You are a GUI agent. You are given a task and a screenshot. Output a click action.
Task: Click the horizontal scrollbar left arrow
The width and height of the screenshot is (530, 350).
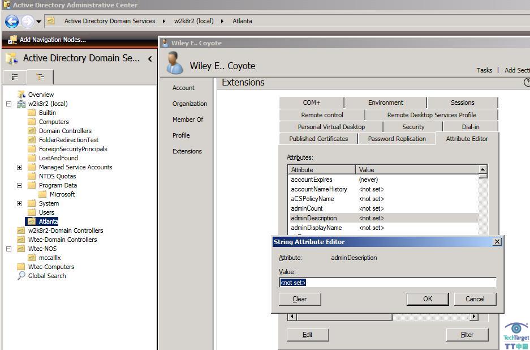(x=292, y=317)
